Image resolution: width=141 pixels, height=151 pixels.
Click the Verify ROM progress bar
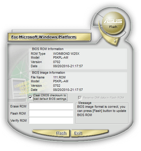pos(51,121)
